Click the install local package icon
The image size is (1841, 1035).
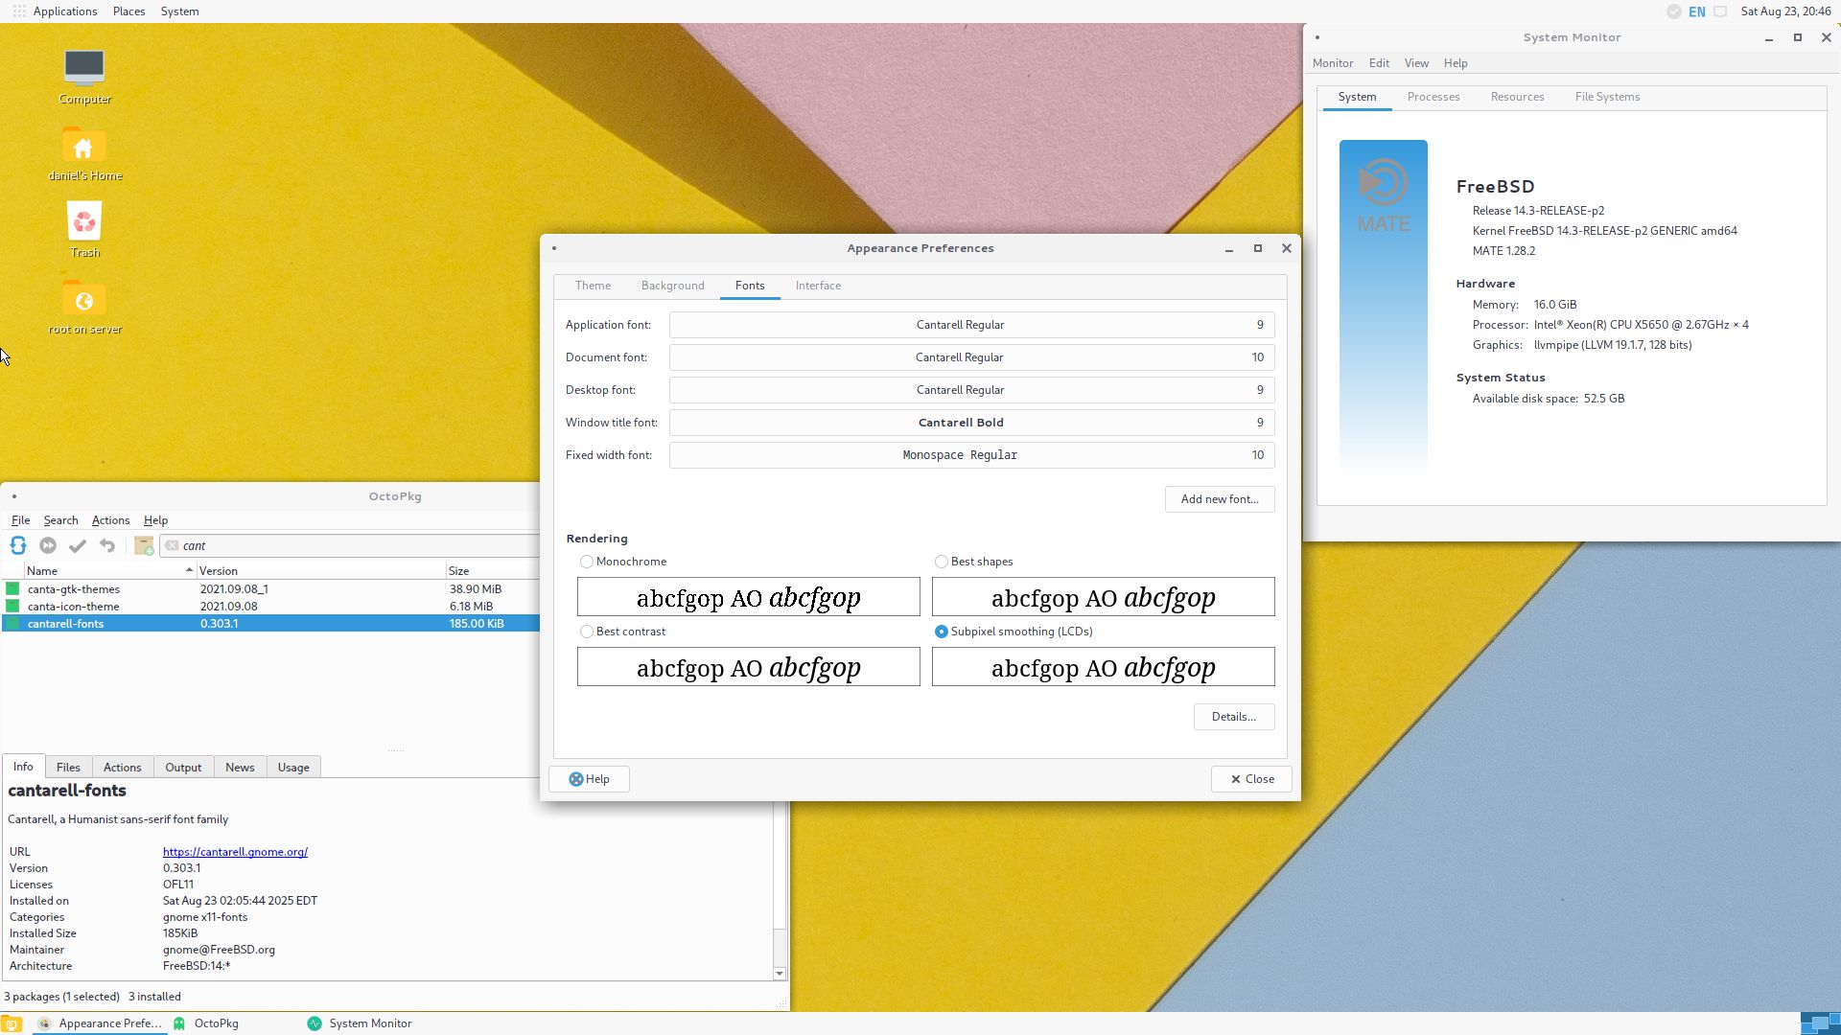click(144, 545)
